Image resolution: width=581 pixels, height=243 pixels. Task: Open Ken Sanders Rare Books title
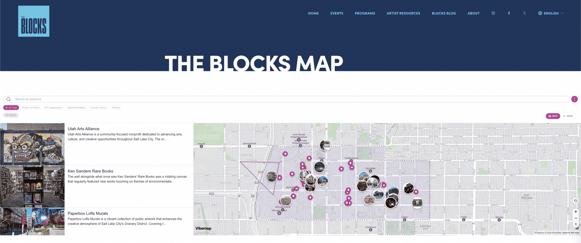[x=90, y=171]
